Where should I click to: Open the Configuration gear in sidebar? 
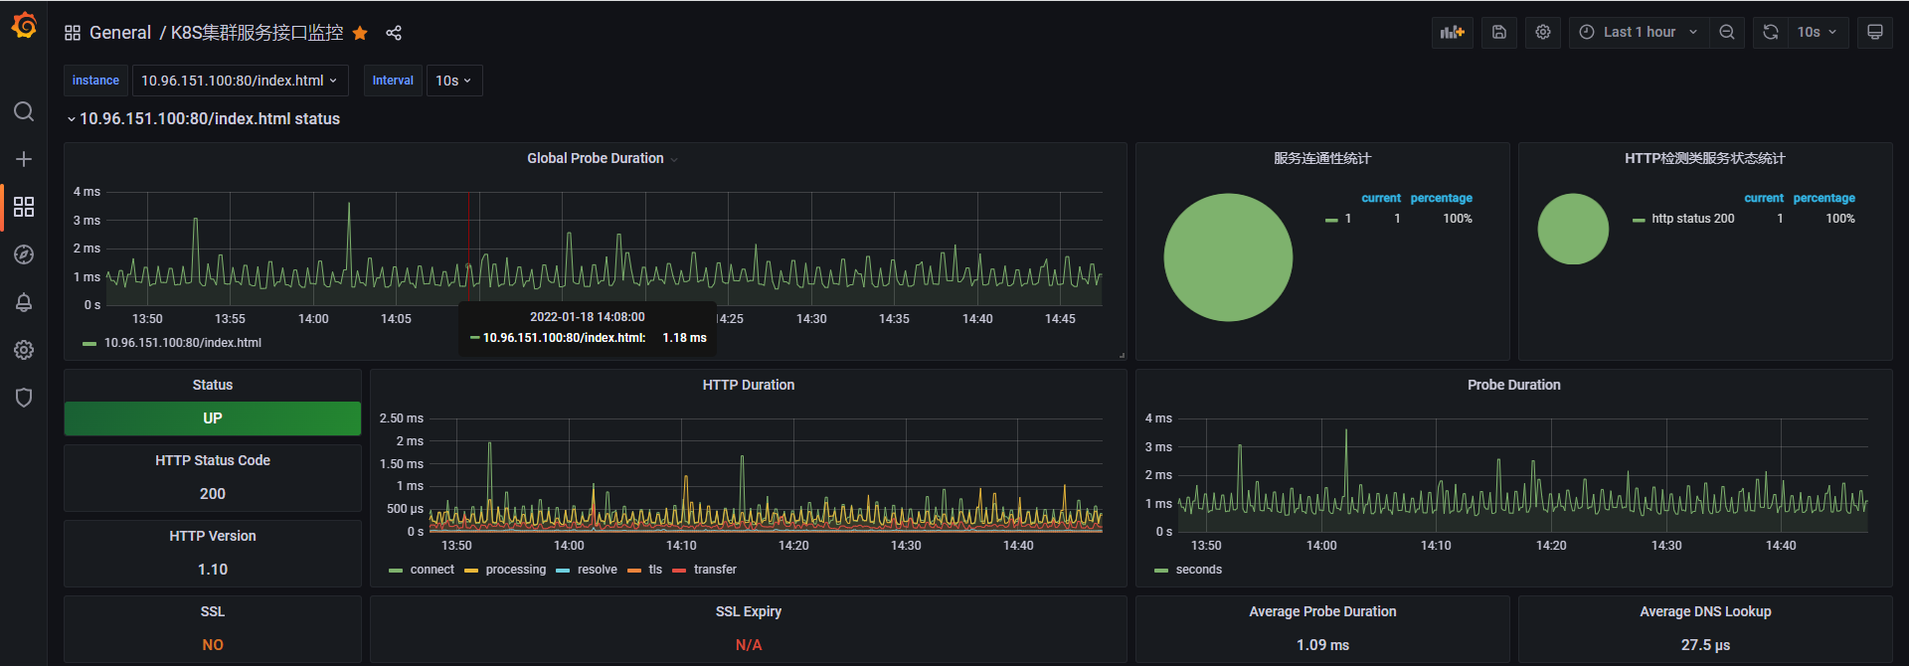24,350
